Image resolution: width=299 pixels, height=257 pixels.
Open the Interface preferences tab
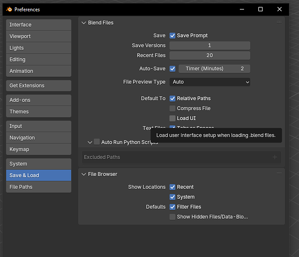pos(39,25)
